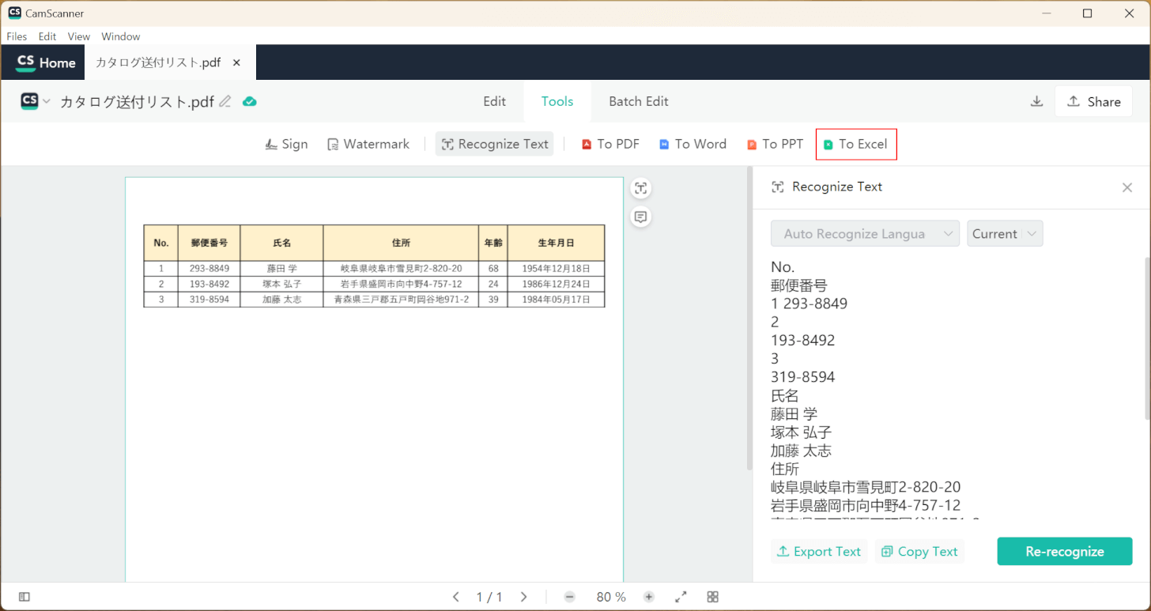Image resolution: width=1151 pixels, height=611 pixels.
Task: Open the thumbnail grid view icon
Action: [x=713, y=597]
